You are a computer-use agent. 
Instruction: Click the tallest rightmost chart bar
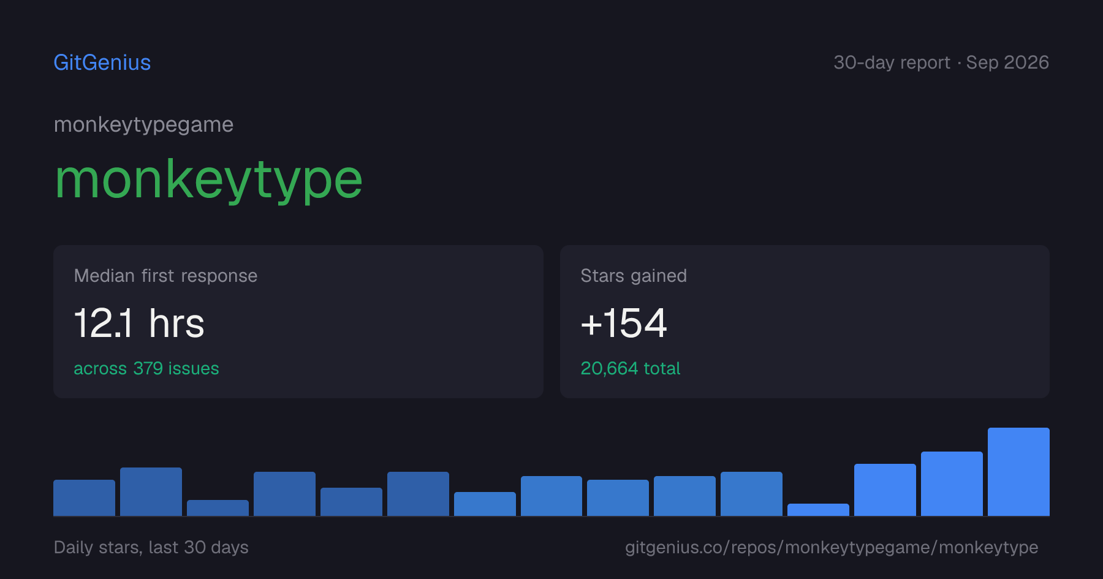(1018, 472)
